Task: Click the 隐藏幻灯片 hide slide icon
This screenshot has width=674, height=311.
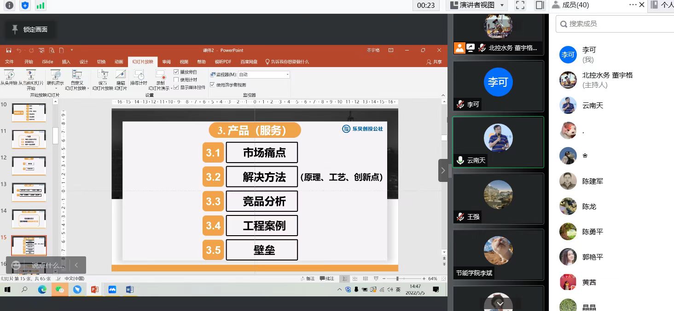Action: point(121,75)
